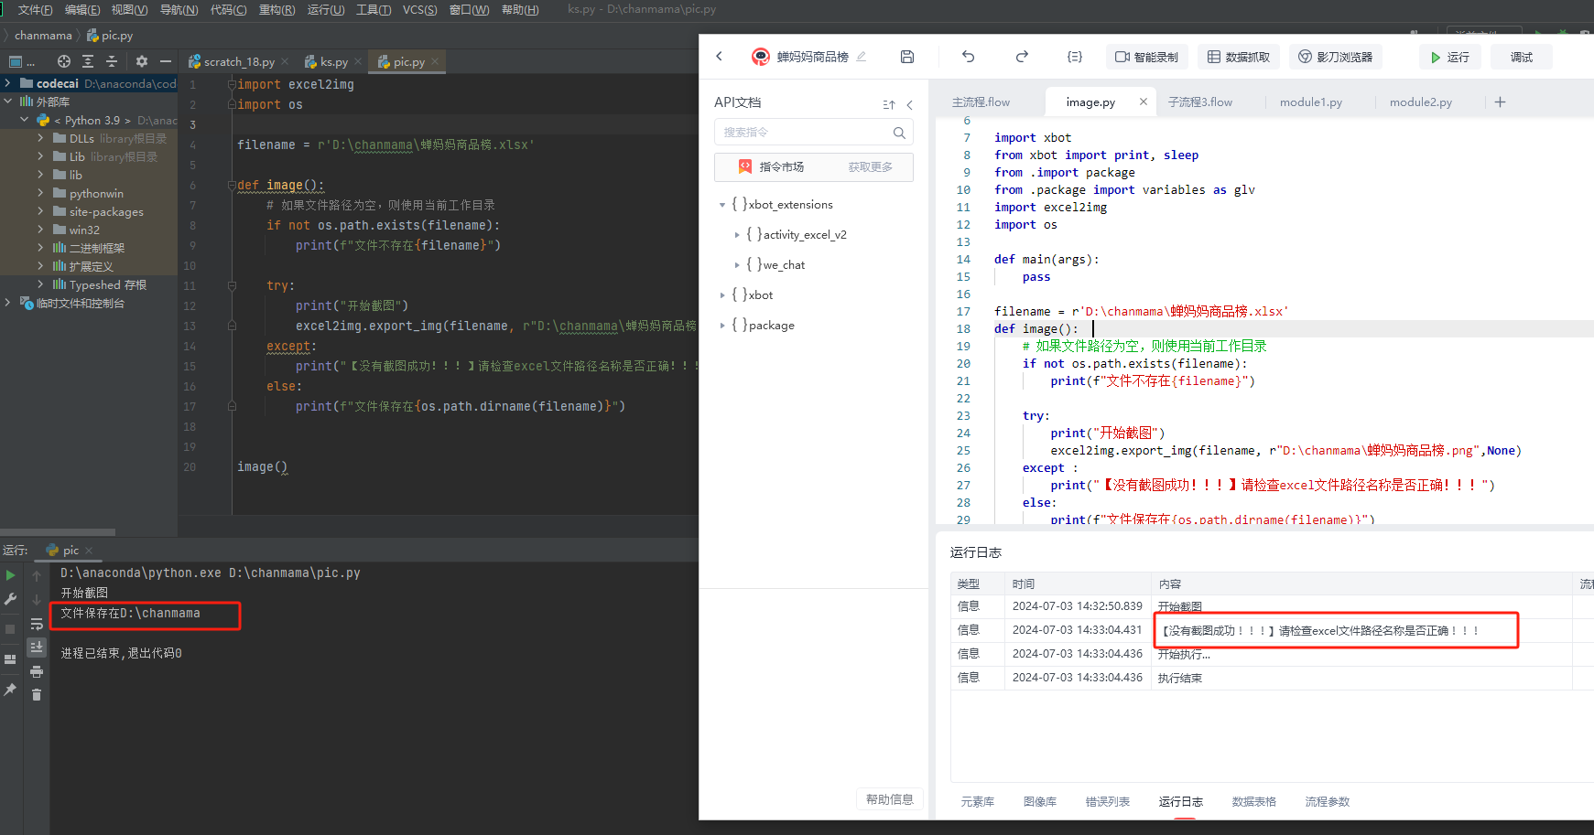Click the 智能录制 button

1147,57
